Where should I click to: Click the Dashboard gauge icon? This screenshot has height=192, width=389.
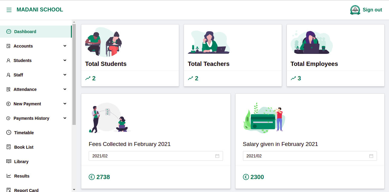click(9, 32)
